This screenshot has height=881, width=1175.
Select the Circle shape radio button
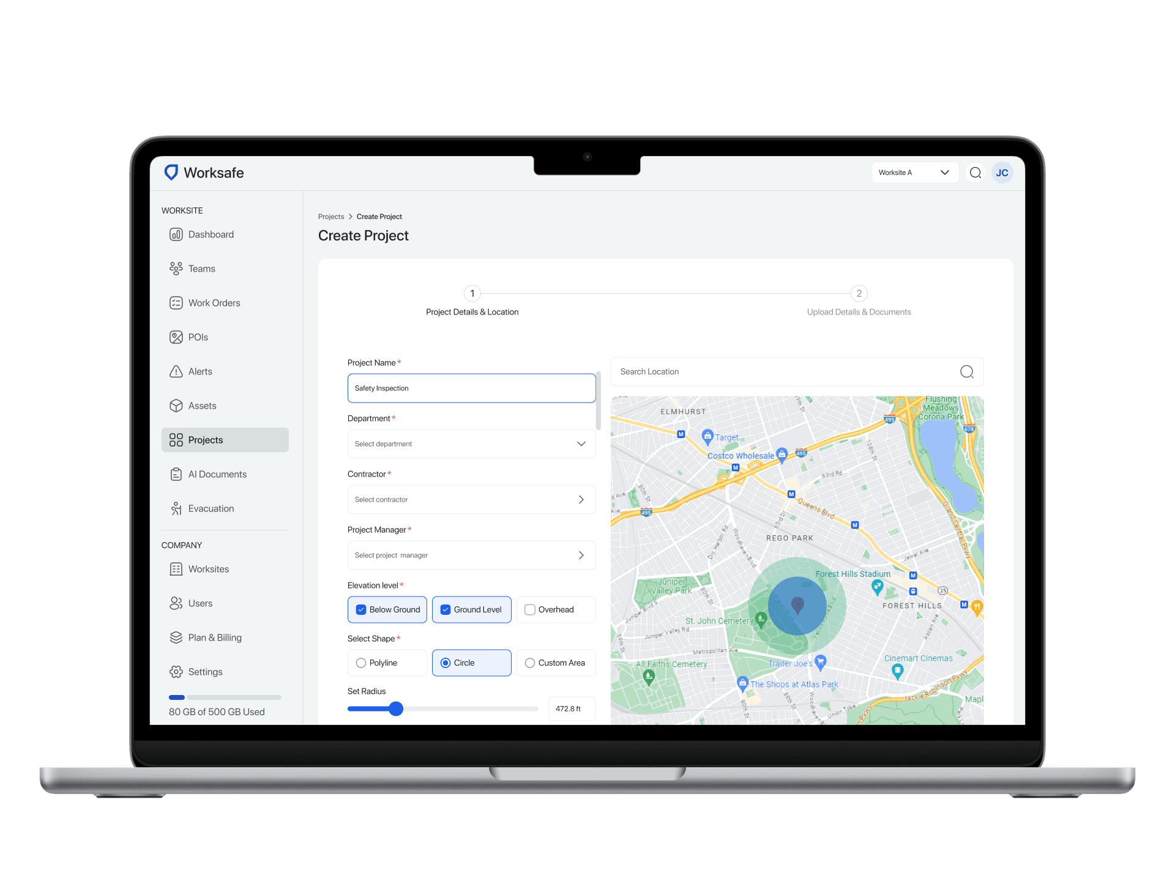click(x=446, y=663)
